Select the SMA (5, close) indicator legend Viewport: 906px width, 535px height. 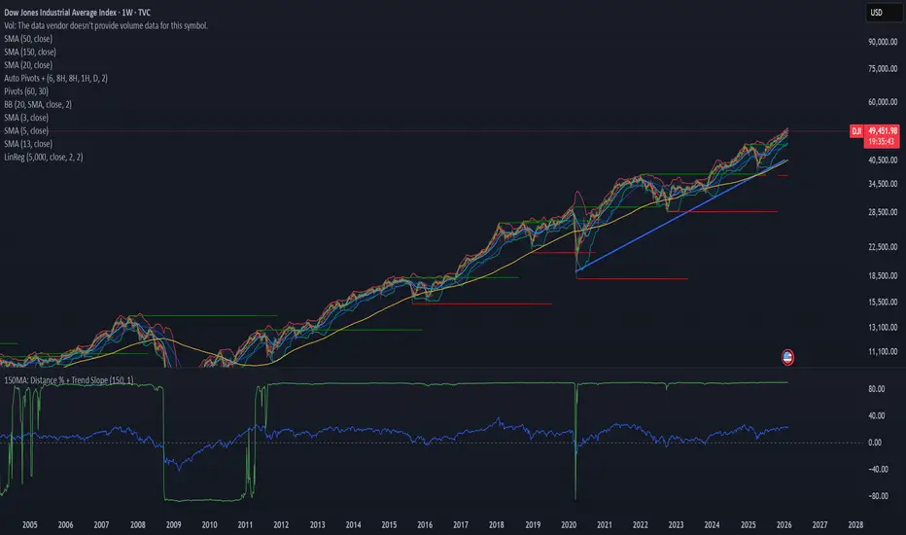pyautogui.click(x=26, y=130)
